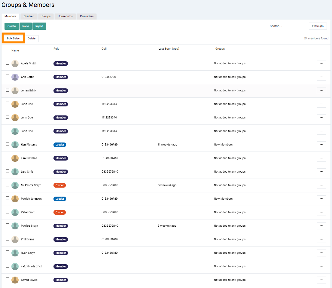The width and height of the screenshot is (332, 288).
Task: Click Patrick Johnson's profile avatar
Action: click(15, 199)
